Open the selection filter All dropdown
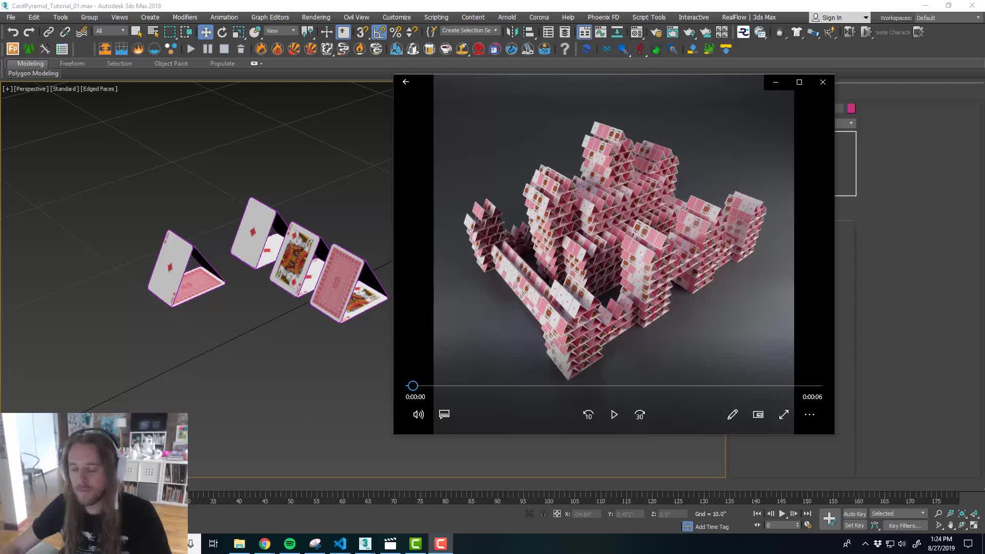Screen dimensions: 985x554 [x=110, y=31]
